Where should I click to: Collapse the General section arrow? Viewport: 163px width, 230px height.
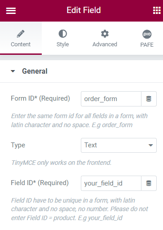(x=13, y=71)
